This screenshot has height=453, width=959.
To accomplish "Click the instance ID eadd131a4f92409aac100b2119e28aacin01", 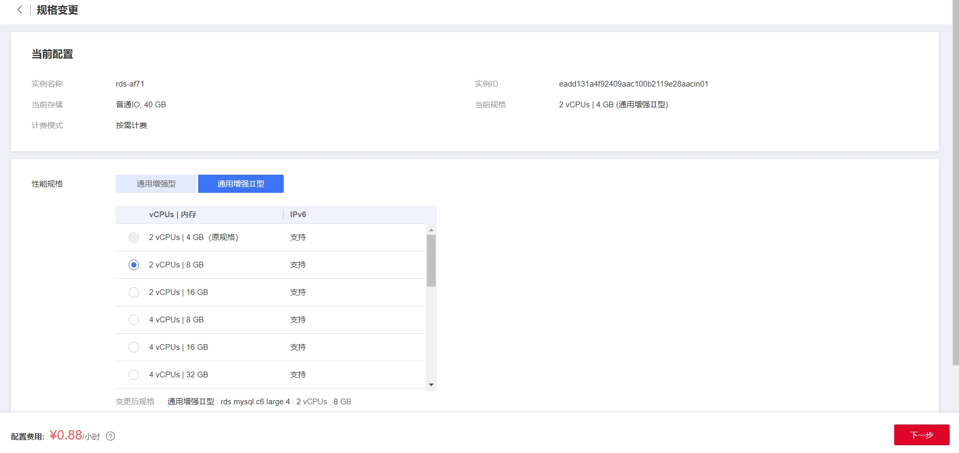I will tap(633, 84).
